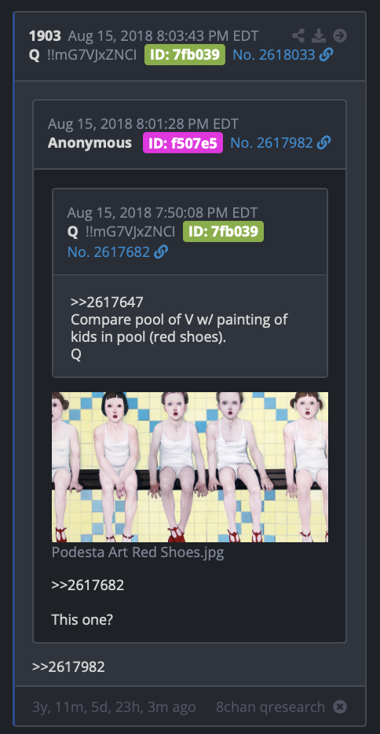This screenshot has height=734, width=380.
Task: Open the Podesta Art Red Shoes painting thumbnail
Action: pyautogui.click(x=190, y=467)
